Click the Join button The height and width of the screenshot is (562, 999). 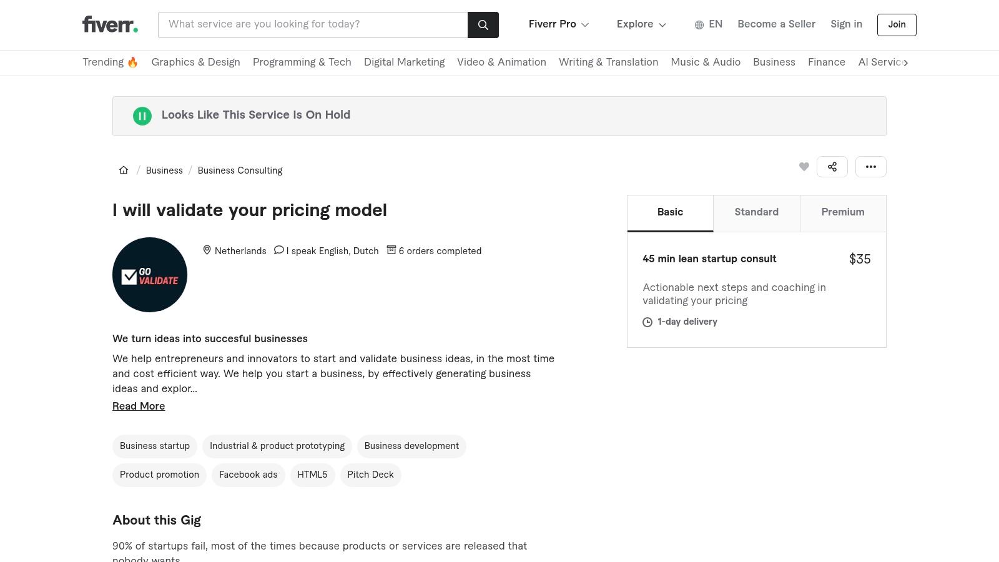pos(897,24)
